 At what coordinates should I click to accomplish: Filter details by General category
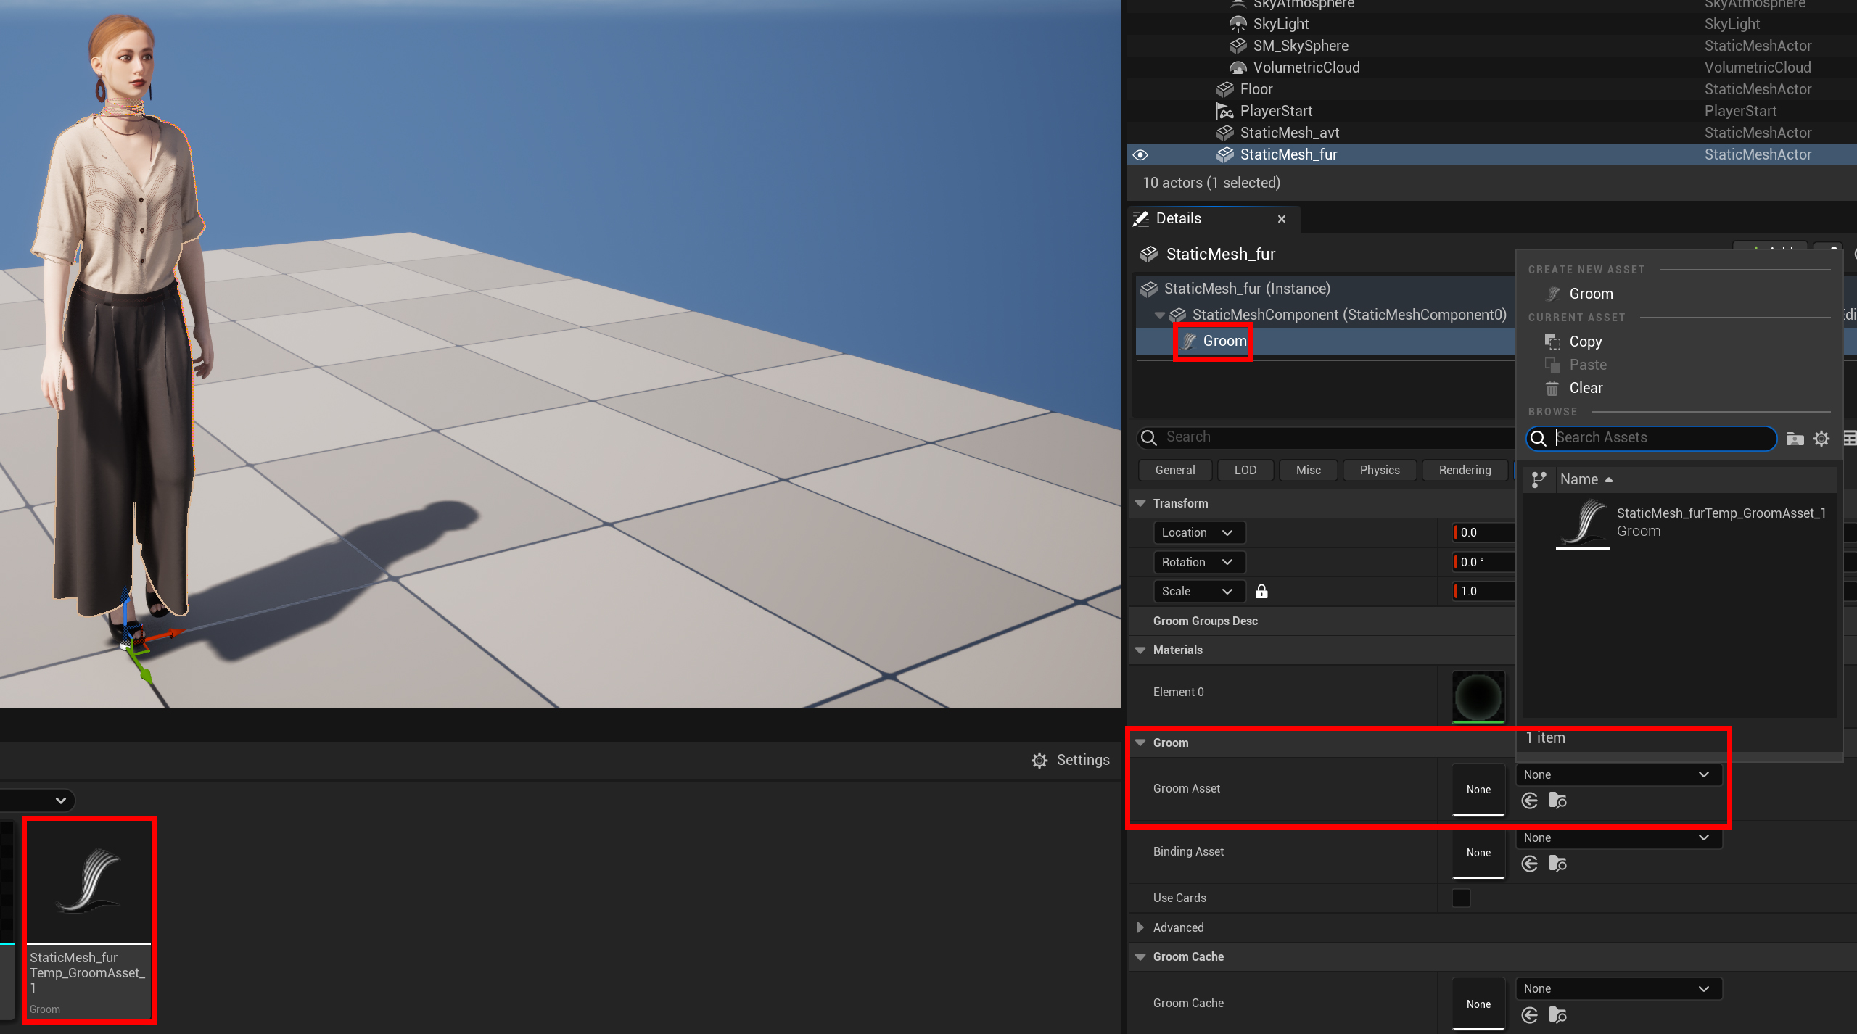(x=1175, y=470)
